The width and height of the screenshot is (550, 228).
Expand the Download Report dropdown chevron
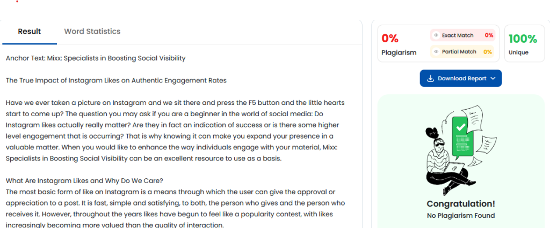493,79
